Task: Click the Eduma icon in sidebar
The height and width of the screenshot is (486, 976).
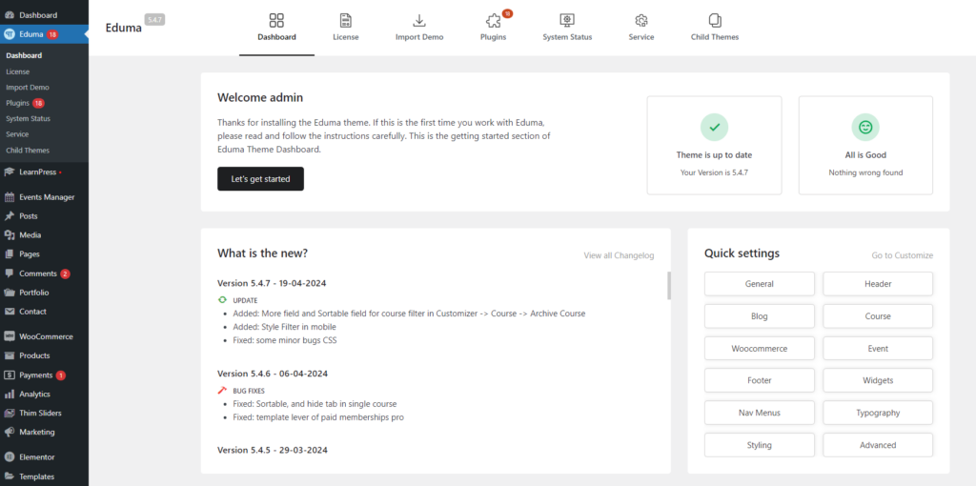Action: click(x=10, y=34)
